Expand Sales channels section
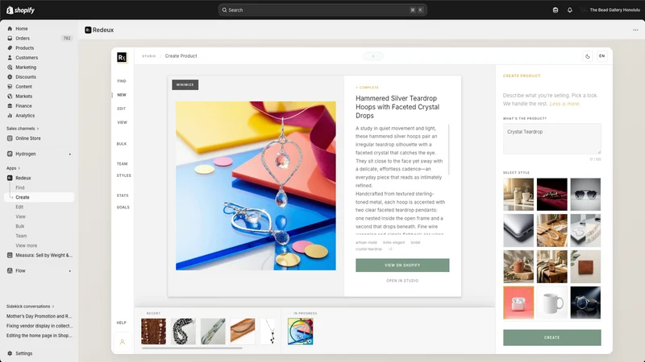The image size is (645, 362). pos(23,129)
